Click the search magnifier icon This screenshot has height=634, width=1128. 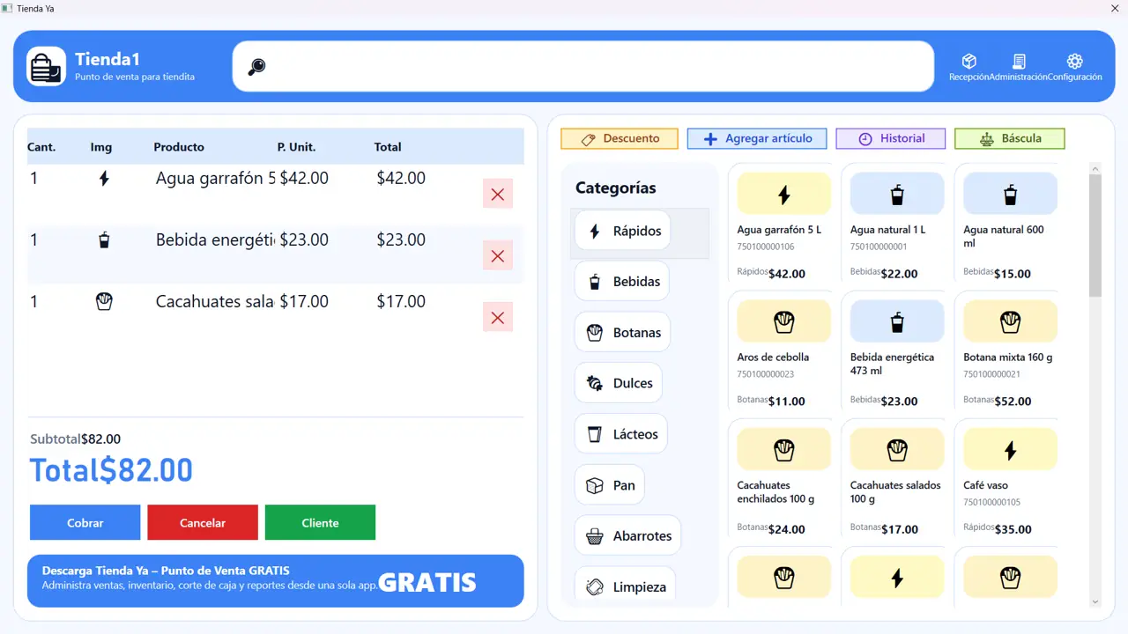[x=256, y=67]
